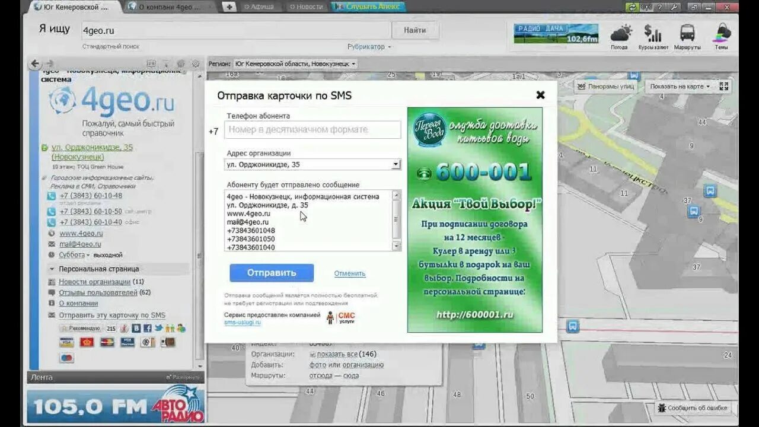Click the bus stop marker near Панорамы улиц
759x427 pixels.
[634, 76]
